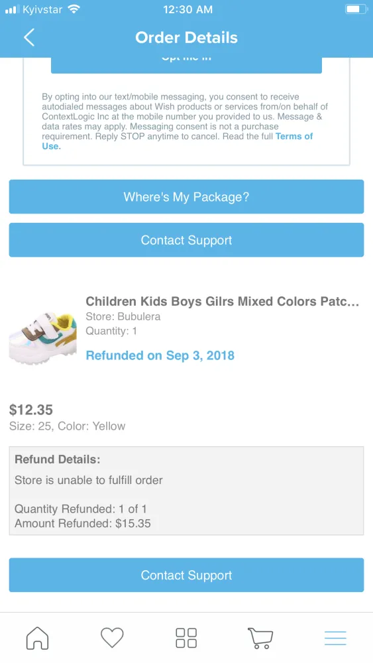Open the shopping cart icon

(x=260, y=638)
